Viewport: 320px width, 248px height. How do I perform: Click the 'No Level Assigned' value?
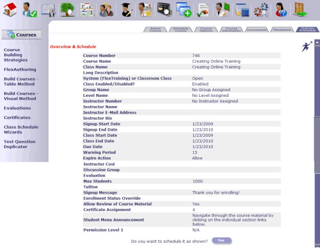tap(210, 95)
